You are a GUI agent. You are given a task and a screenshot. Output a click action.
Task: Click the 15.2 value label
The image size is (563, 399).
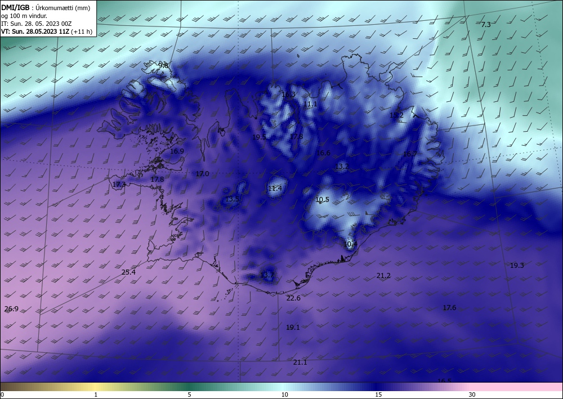(x=396, y=115)
